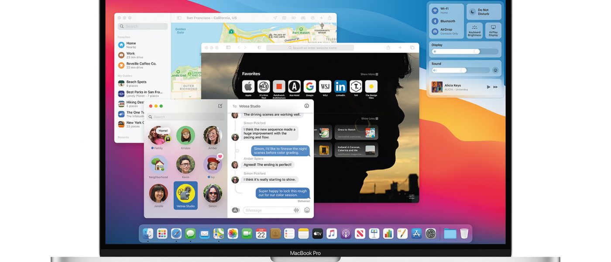Open Keynote from the Dock
The width and height of the screenshot is (611, 262).
[x=374, y=234]
